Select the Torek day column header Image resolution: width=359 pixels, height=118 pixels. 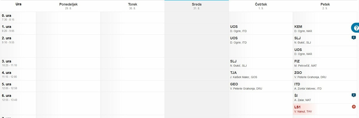click(132, 6)
